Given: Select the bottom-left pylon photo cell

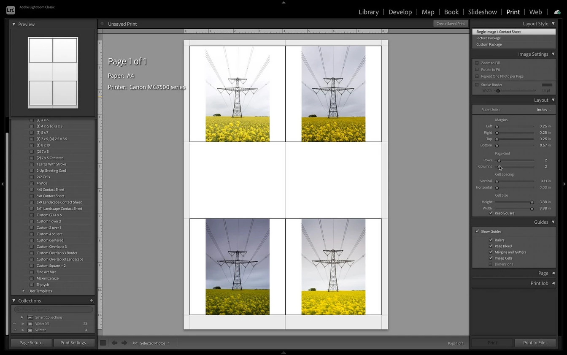Looking at the screenshot, I should pos(238,267).
